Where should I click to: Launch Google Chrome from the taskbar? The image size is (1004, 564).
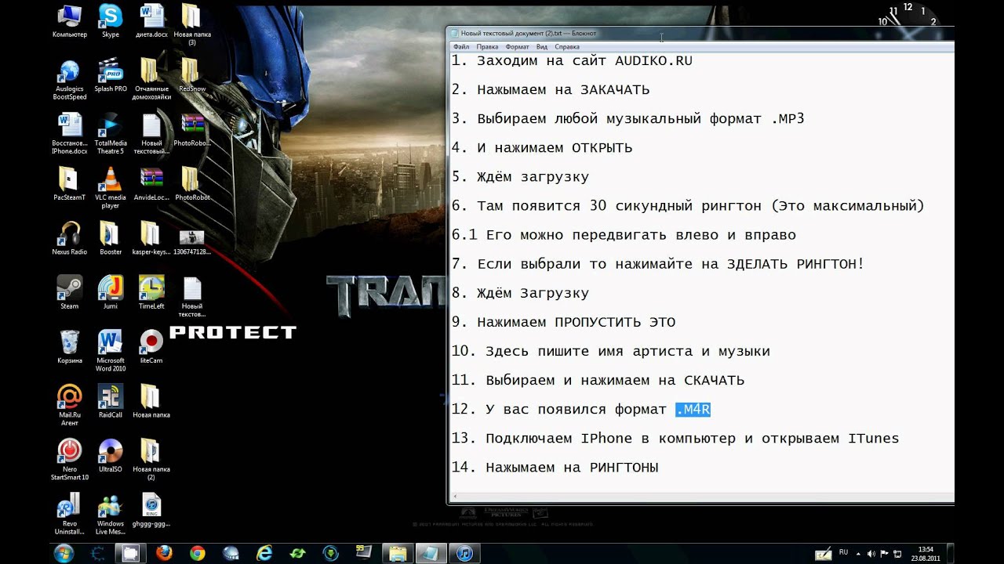point(198,553)
